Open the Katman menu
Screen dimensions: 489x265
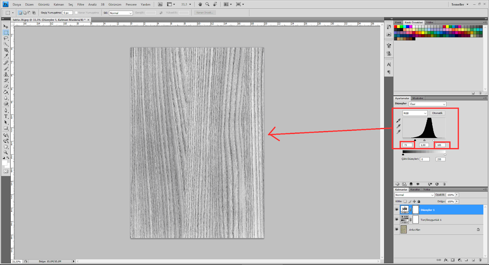point(59,4)
